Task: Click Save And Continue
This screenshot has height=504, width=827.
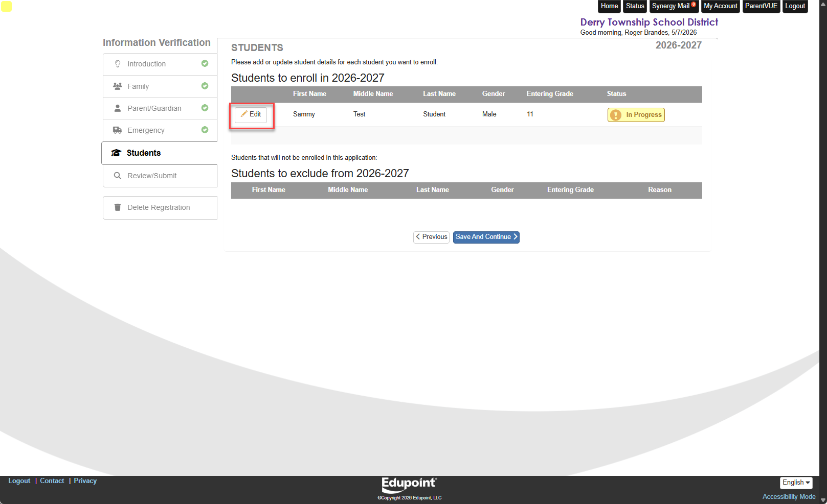Action: [486, 237]
